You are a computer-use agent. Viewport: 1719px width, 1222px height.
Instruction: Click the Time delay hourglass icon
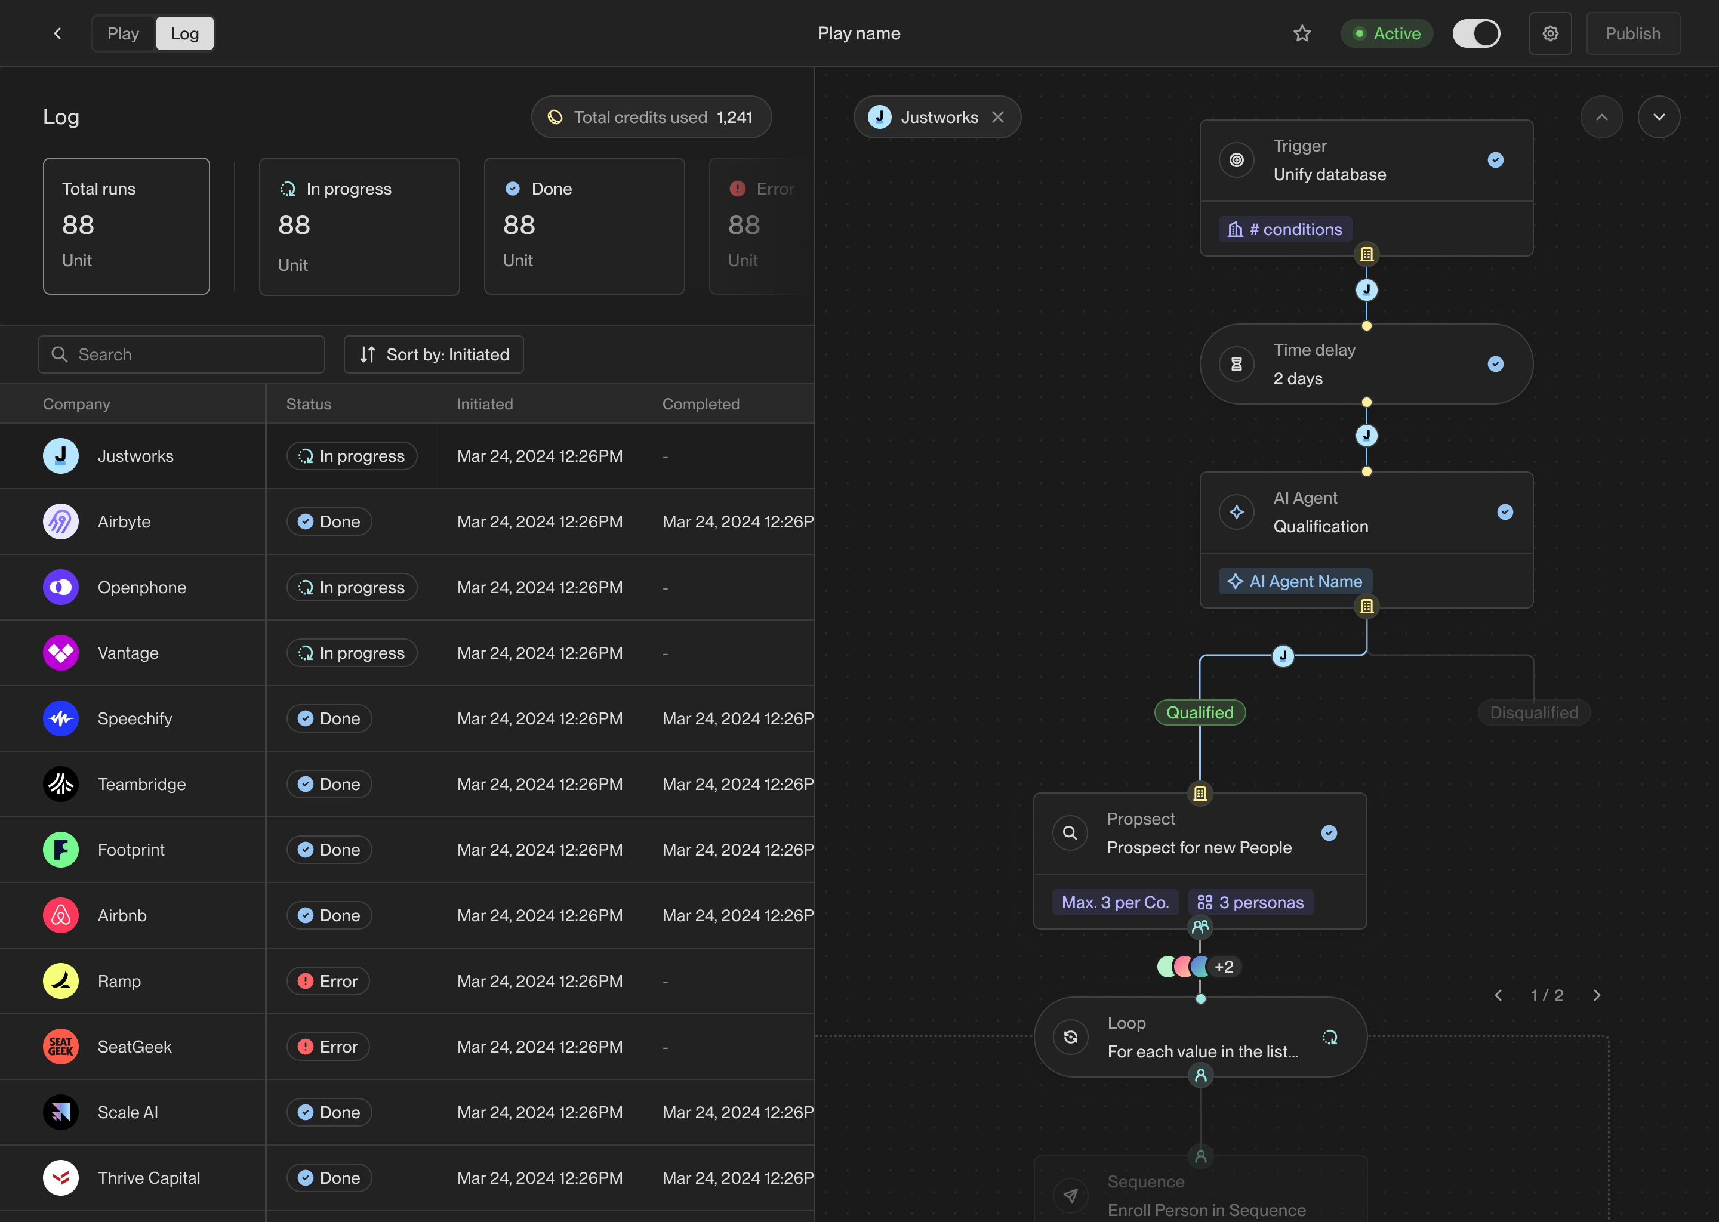[x=1237, y=364]
